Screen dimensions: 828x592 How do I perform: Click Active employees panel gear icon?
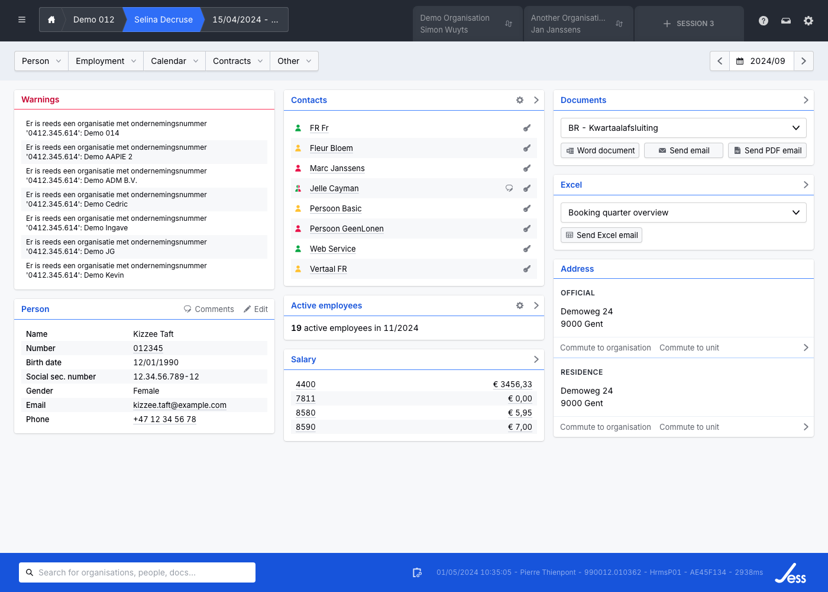[x=520, y=305]
